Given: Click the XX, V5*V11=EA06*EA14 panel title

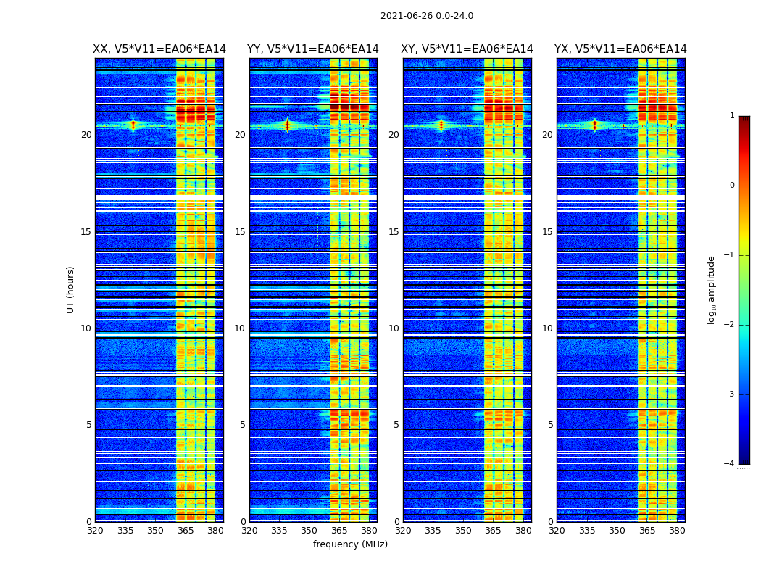Looking at the screenshot, I should [159, 49].
